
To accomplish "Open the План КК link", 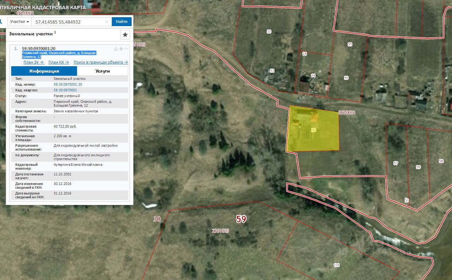I will click(x=58, y=62).
